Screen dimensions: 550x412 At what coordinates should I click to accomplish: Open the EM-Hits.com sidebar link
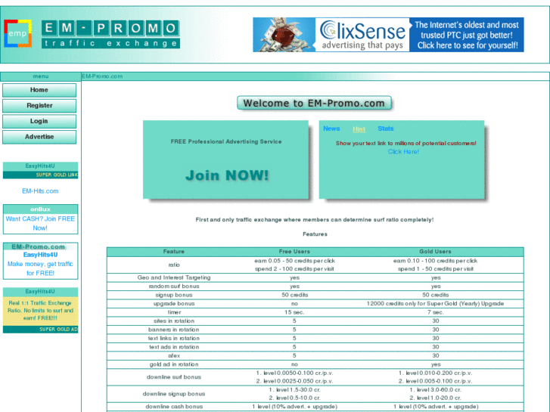point(40,191)
